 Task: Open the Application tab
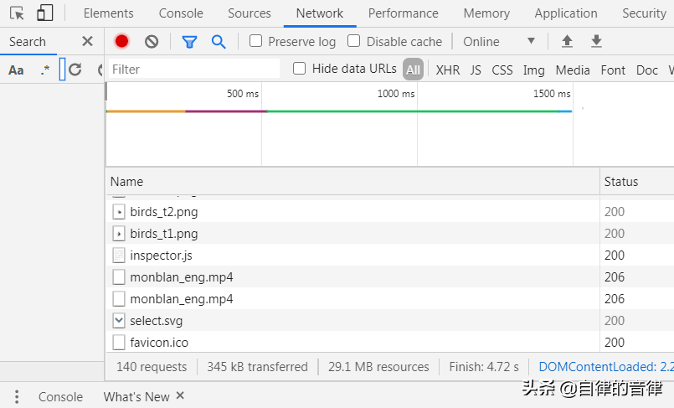(566, 13)
